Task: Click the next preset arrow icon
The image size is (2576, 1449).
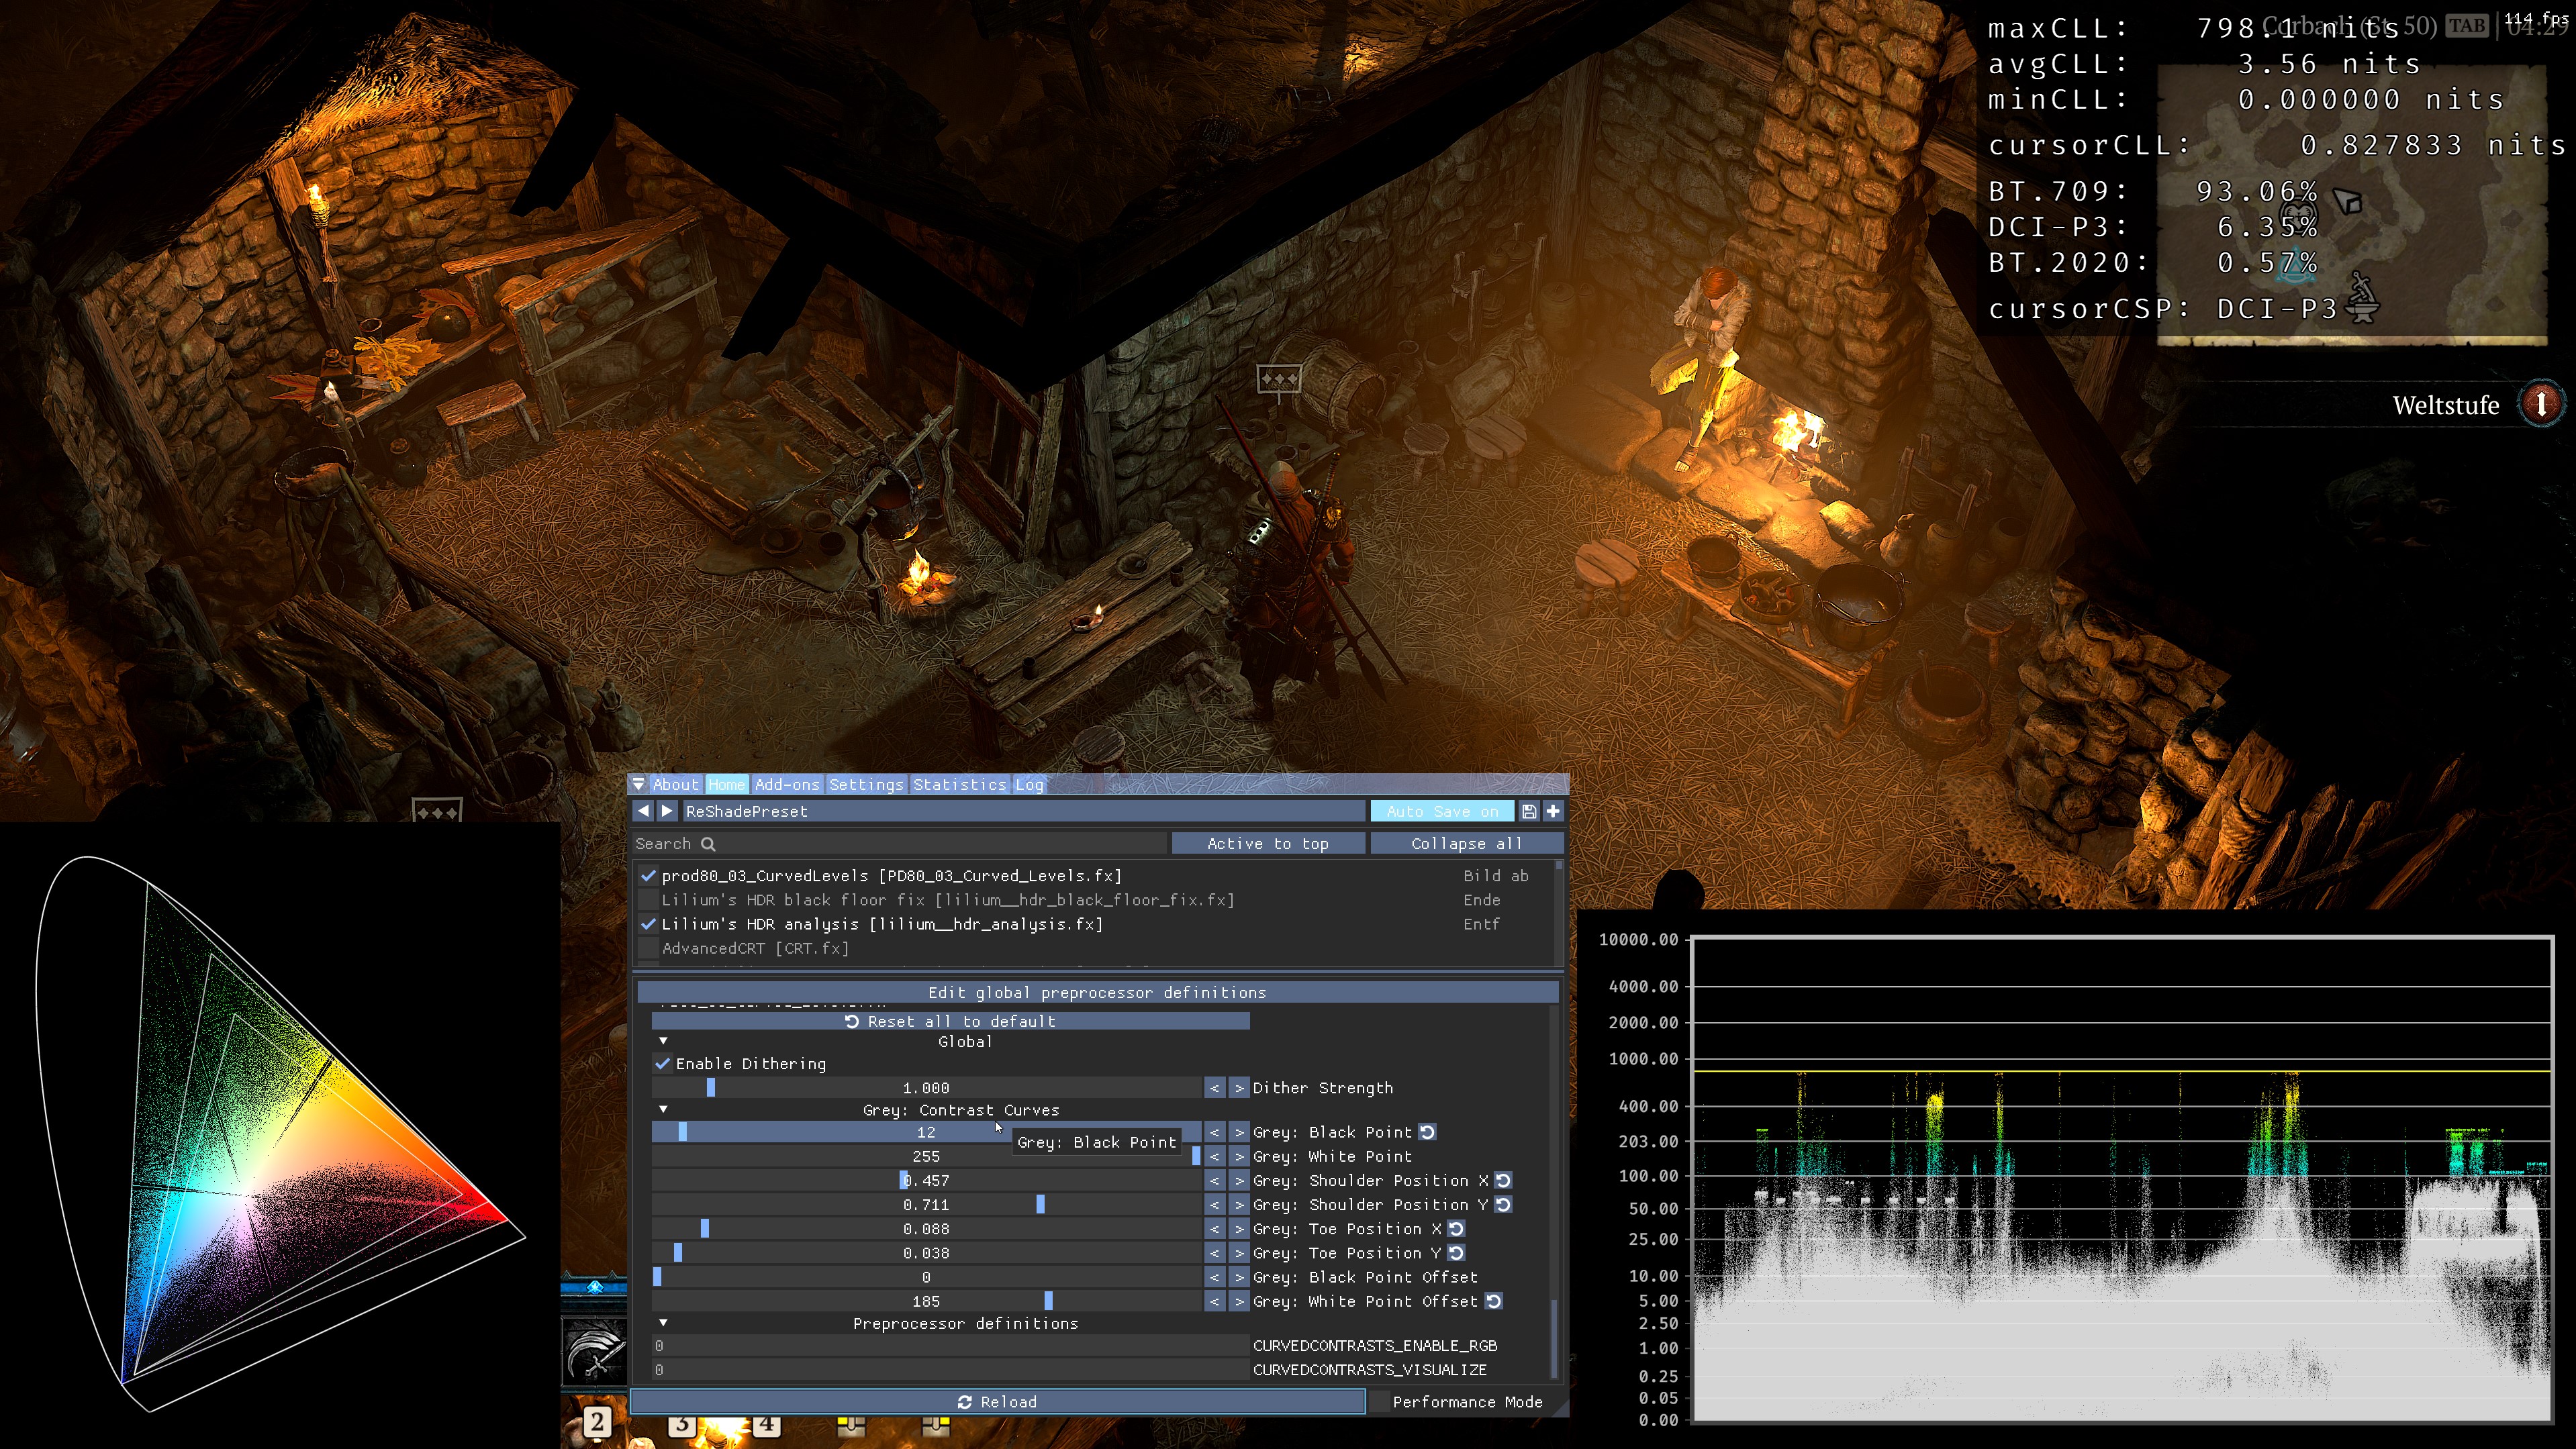Action: point(667,811)
